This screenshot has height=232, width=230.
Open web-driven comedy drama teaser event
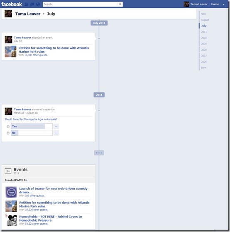[53, 190]
